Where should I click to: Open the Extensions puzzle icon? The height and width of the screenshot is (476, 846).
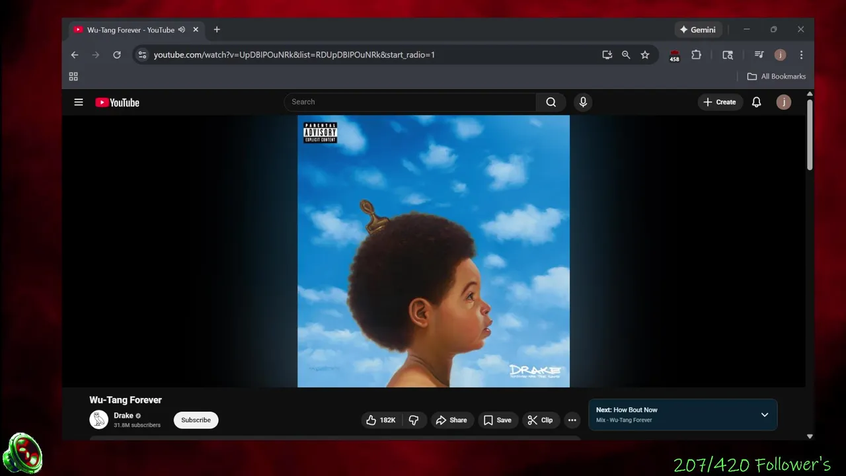(x=696, y=55)
